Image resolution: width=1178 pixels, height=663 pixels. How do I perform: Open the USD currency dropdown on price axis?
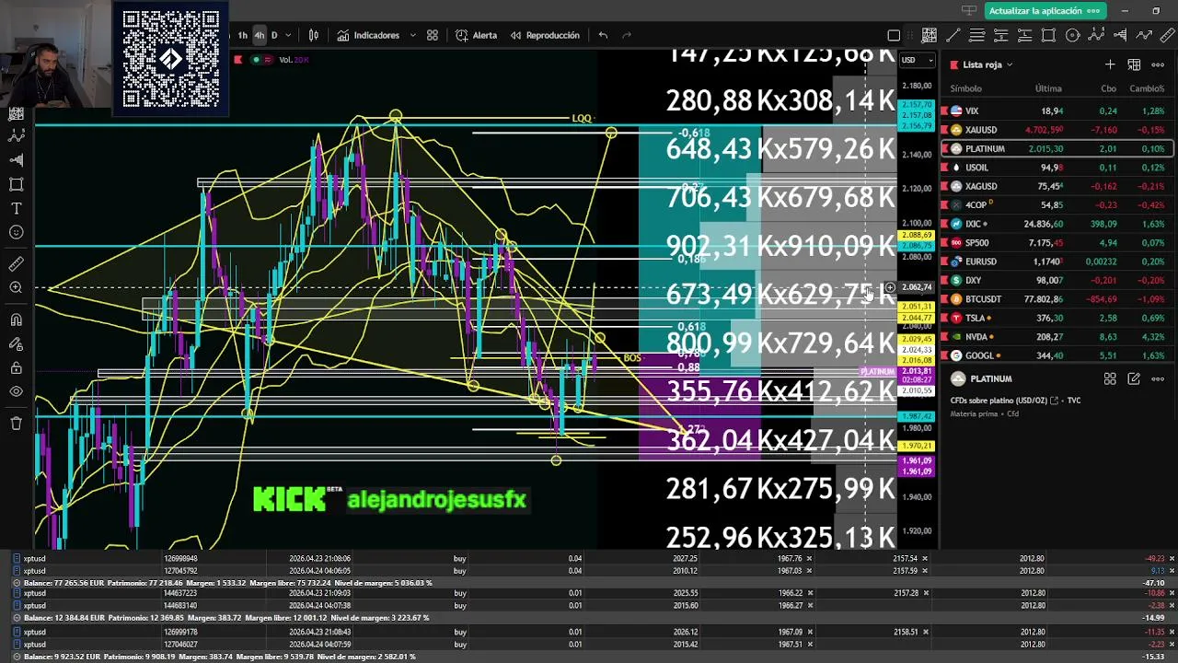[x=917, y=60]
